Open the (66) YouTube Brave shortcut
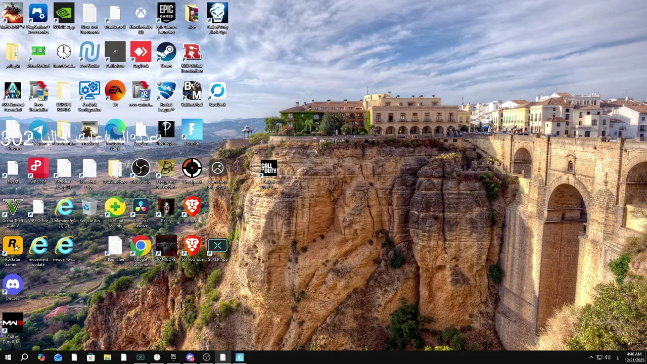The image size is (647, 364). tap(192, 249)
